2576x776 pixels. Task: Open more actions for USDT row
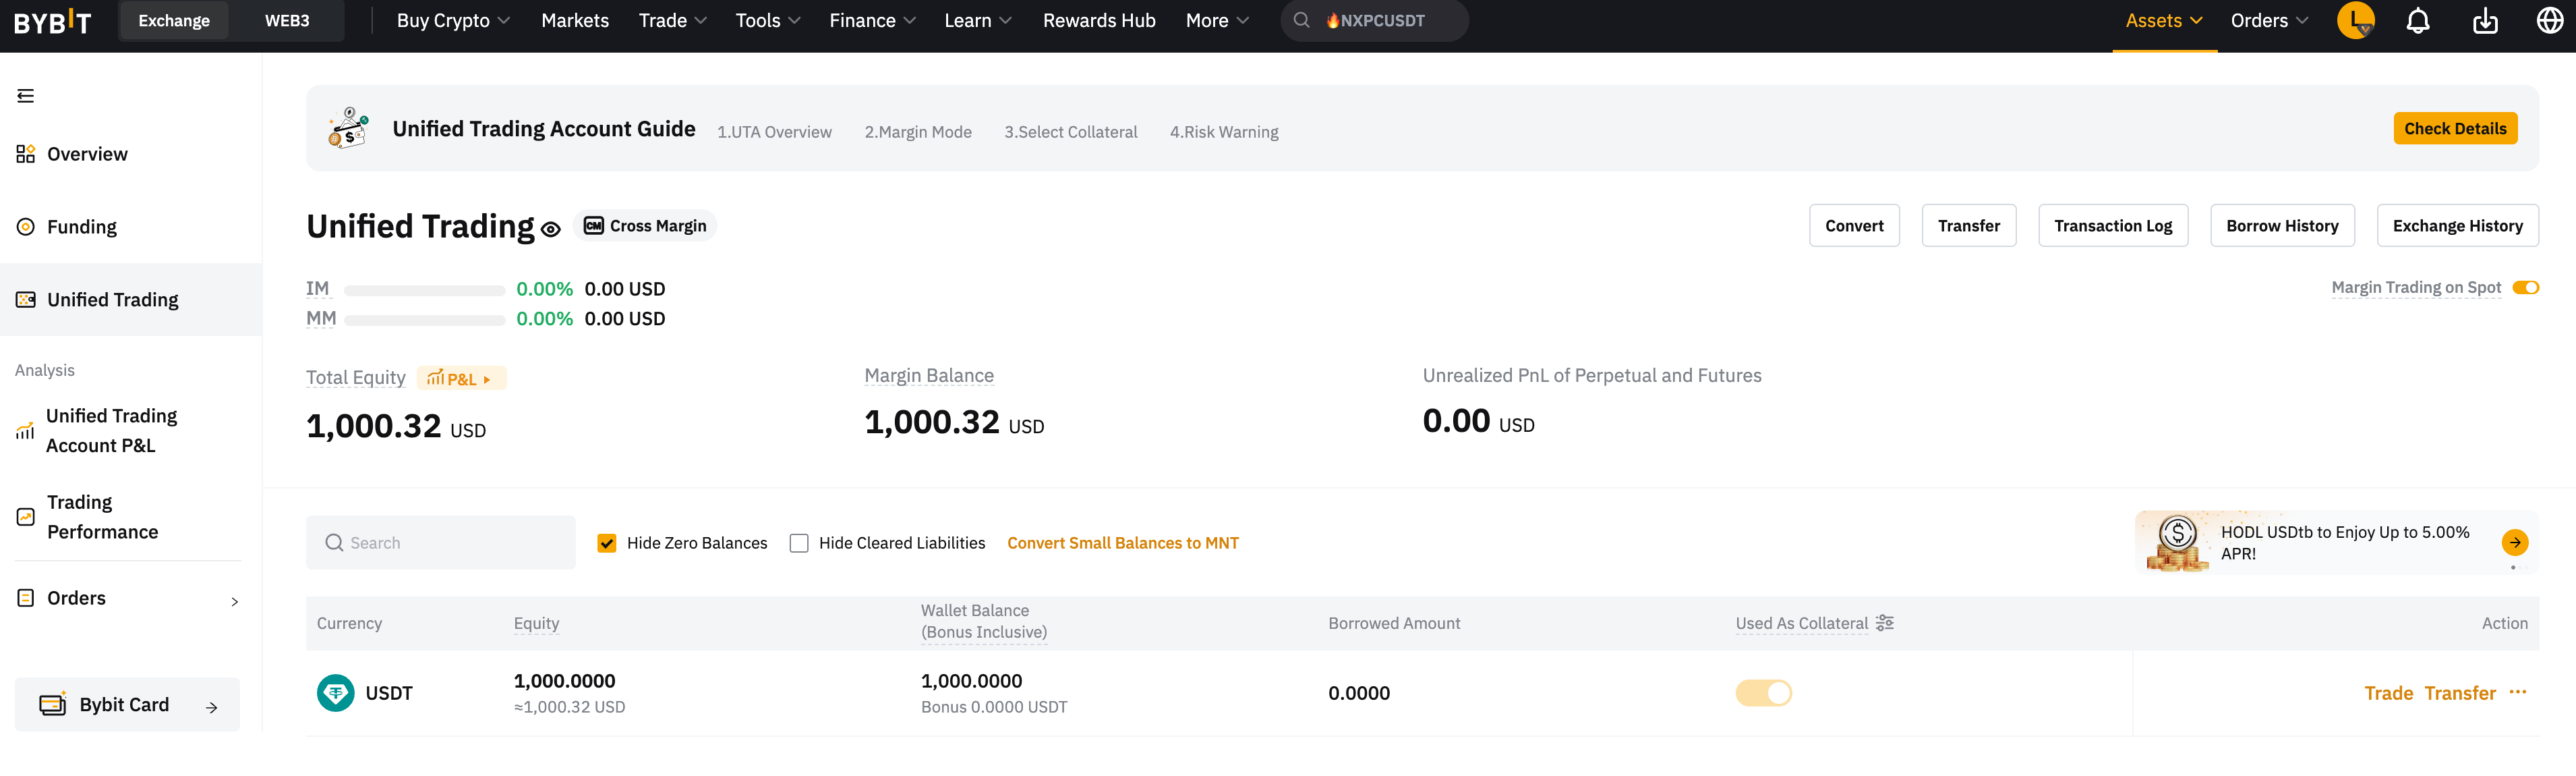click(2518, 693)
